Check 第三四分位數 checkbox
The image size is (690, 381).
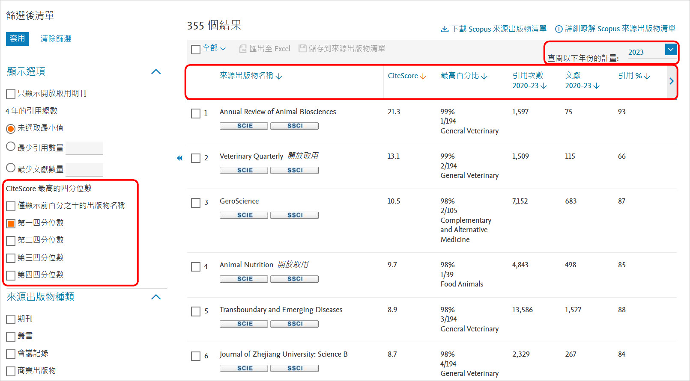pyautogui.click(x=11, y=258)
